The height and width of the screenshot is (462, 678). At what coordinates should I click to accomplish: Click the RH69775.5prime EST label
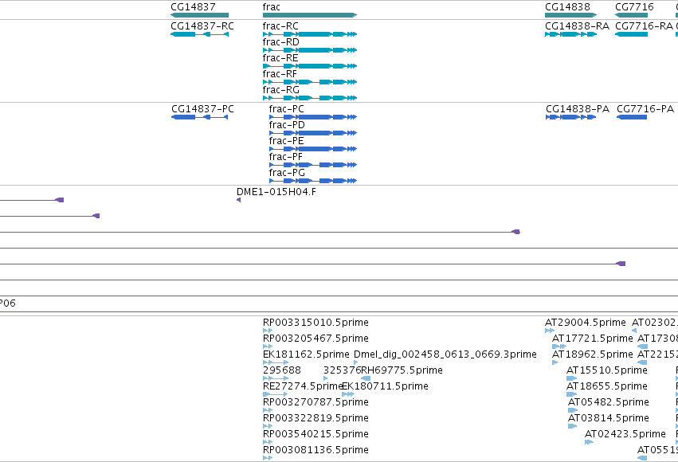(402, 370)
